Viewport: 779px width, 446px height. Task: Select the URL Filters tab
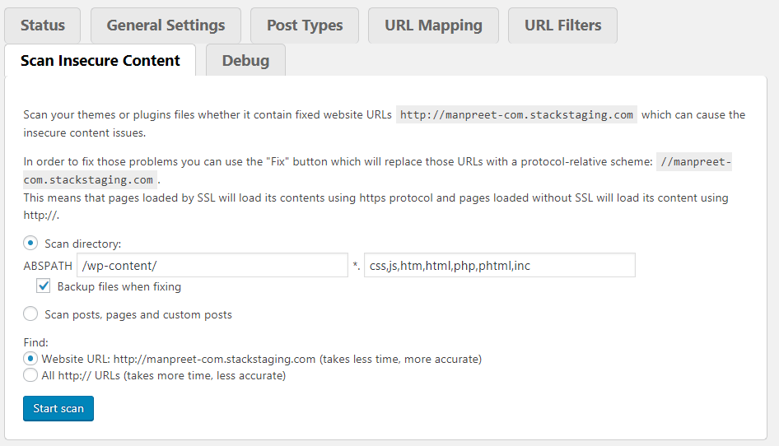[562, 26]
